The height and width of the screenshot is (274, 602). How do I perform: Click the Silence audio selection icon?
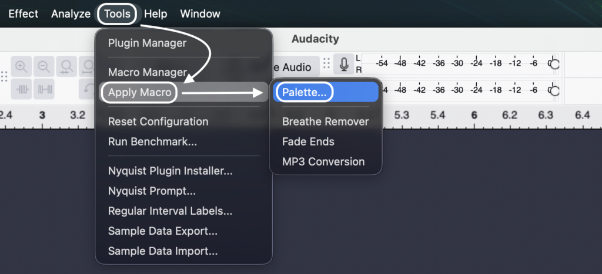click(x=44, y=89)
